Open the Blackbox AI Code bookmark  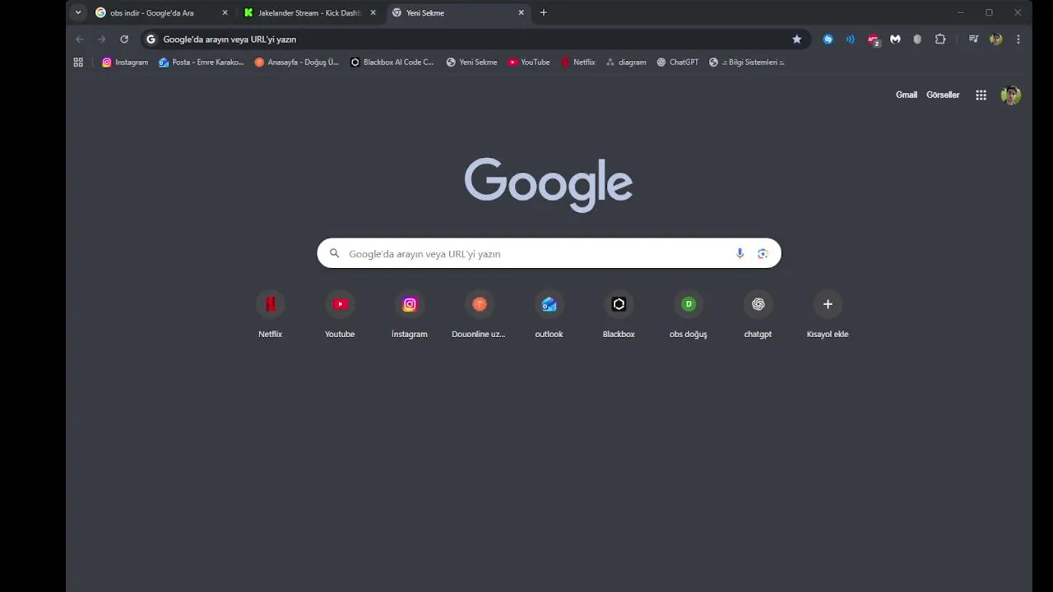pos(392,62)
